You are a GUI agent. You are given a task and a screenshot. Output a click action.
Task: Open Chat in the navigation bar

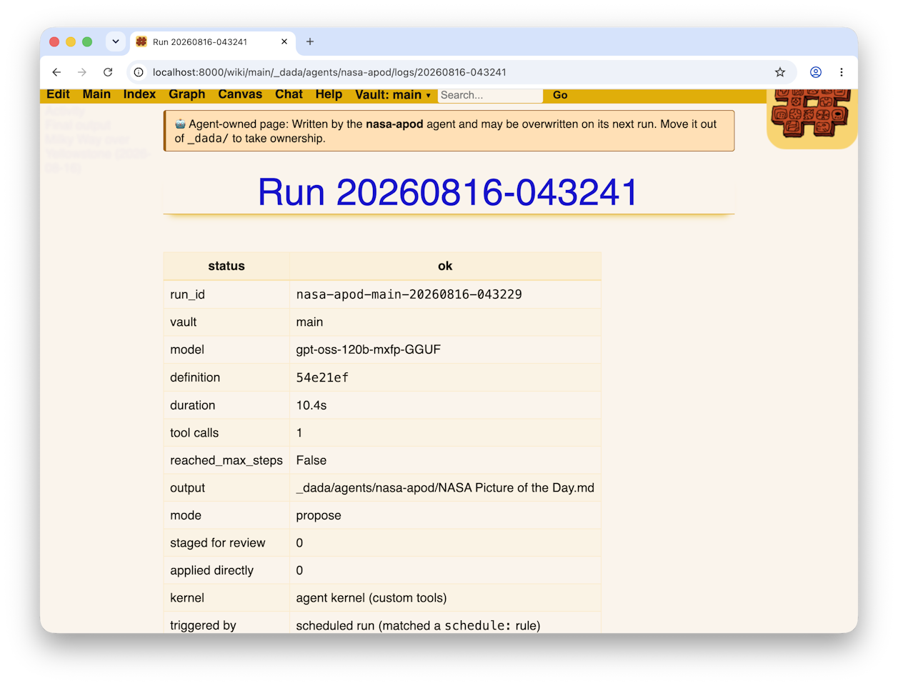point(289,94)
